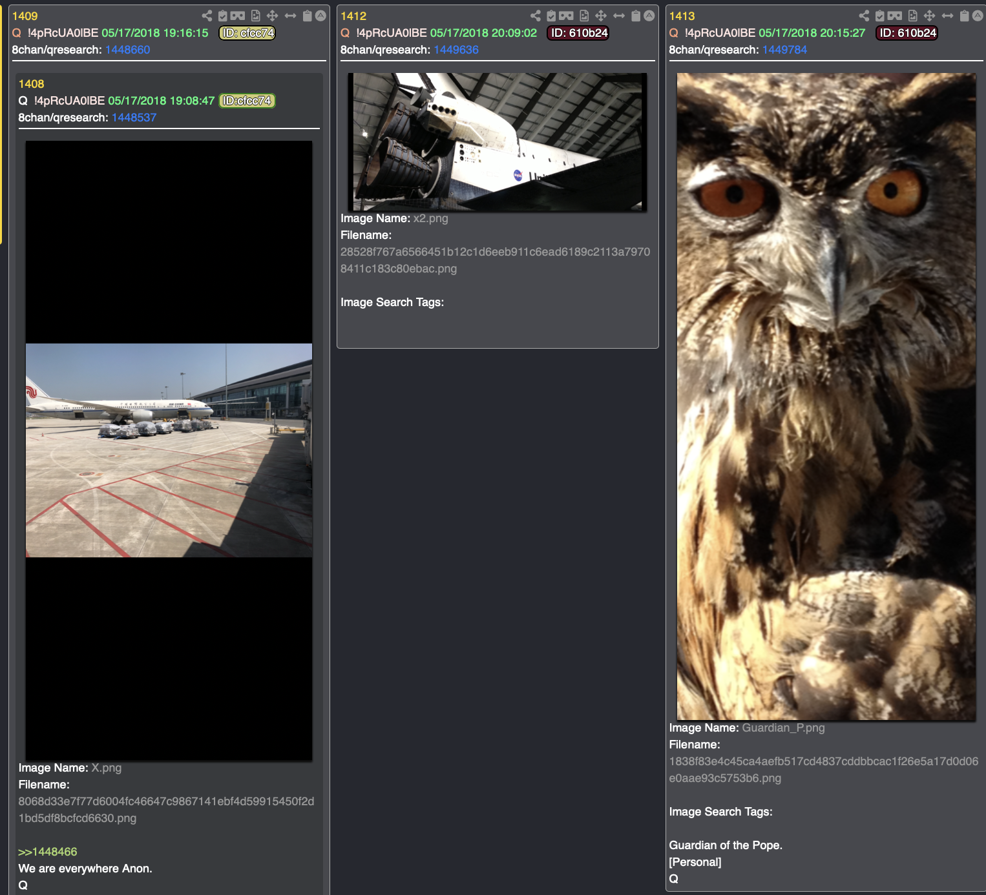
Task: Click the circled up-arrow icon on post 1409
Action: tap(320, 15)
